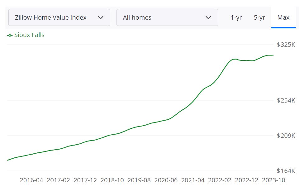Click the $254K gridline label
Image resolution: width=304 pixels, height=187 pixels.
tap(286, 100)
